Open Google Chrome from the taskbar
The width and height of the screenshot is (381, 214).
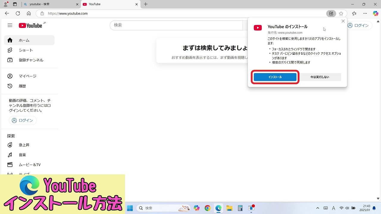[x=207, y=208]
